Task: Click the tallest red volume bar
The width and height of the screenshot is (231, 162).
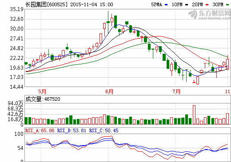Action: click(x=194, y=115)
